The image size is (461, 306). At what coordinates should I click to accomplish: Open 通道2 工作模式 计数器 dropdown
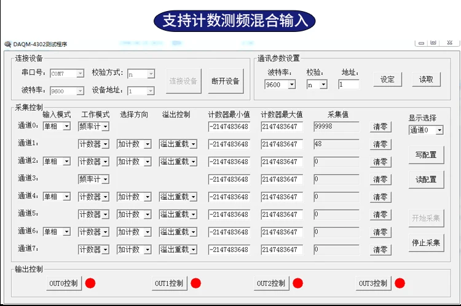(x=93, y=162)
